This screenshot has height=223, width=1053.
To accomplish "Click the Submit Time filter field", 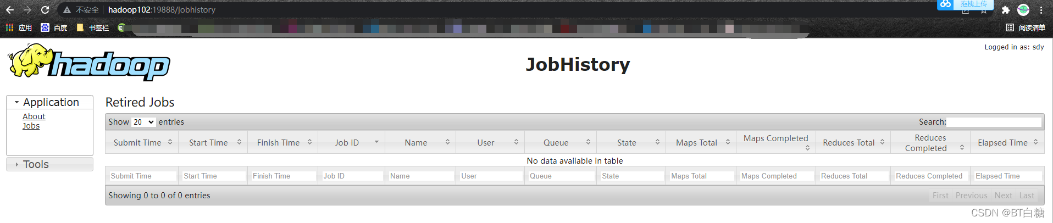I will tap(142, 176).
